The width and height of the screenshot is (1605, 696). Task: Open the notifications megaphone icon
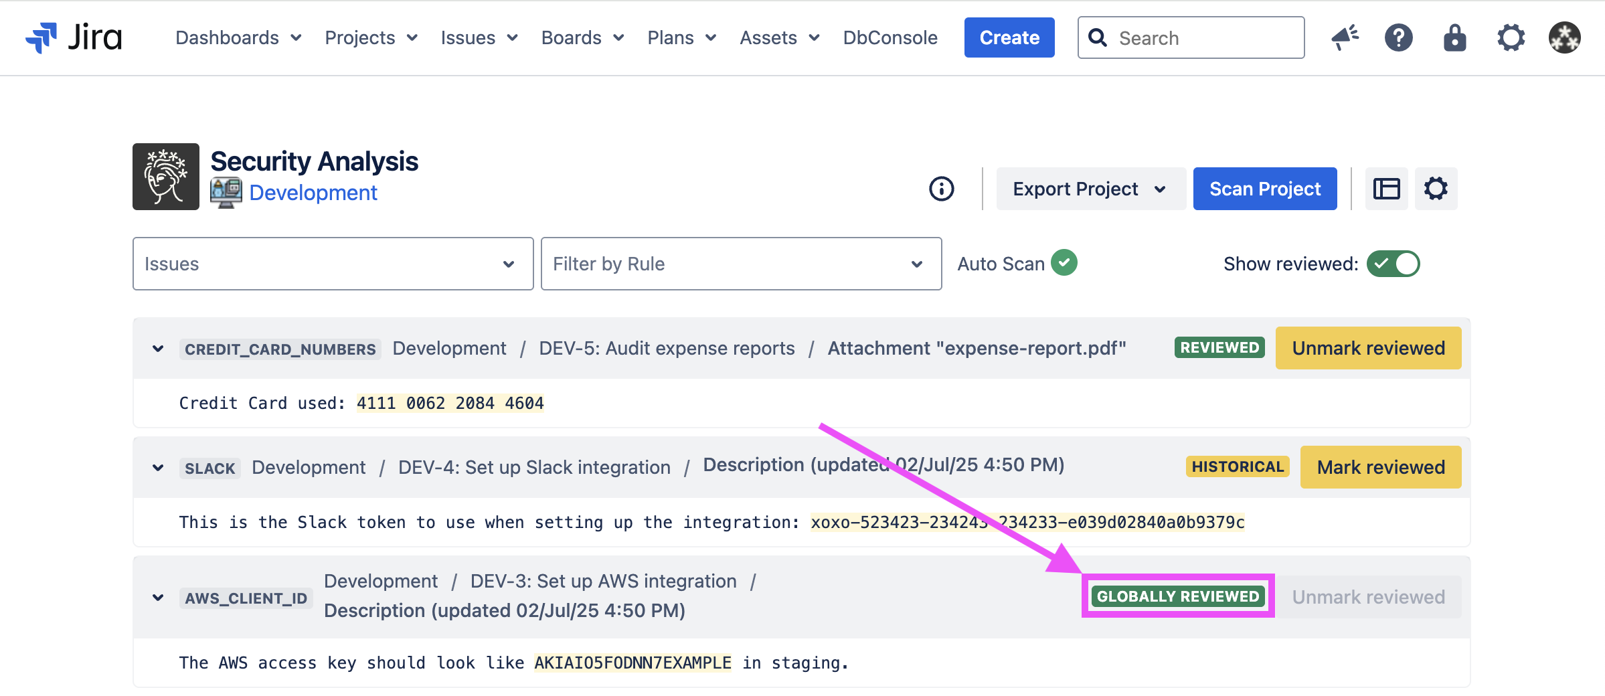pos(1345,37)
